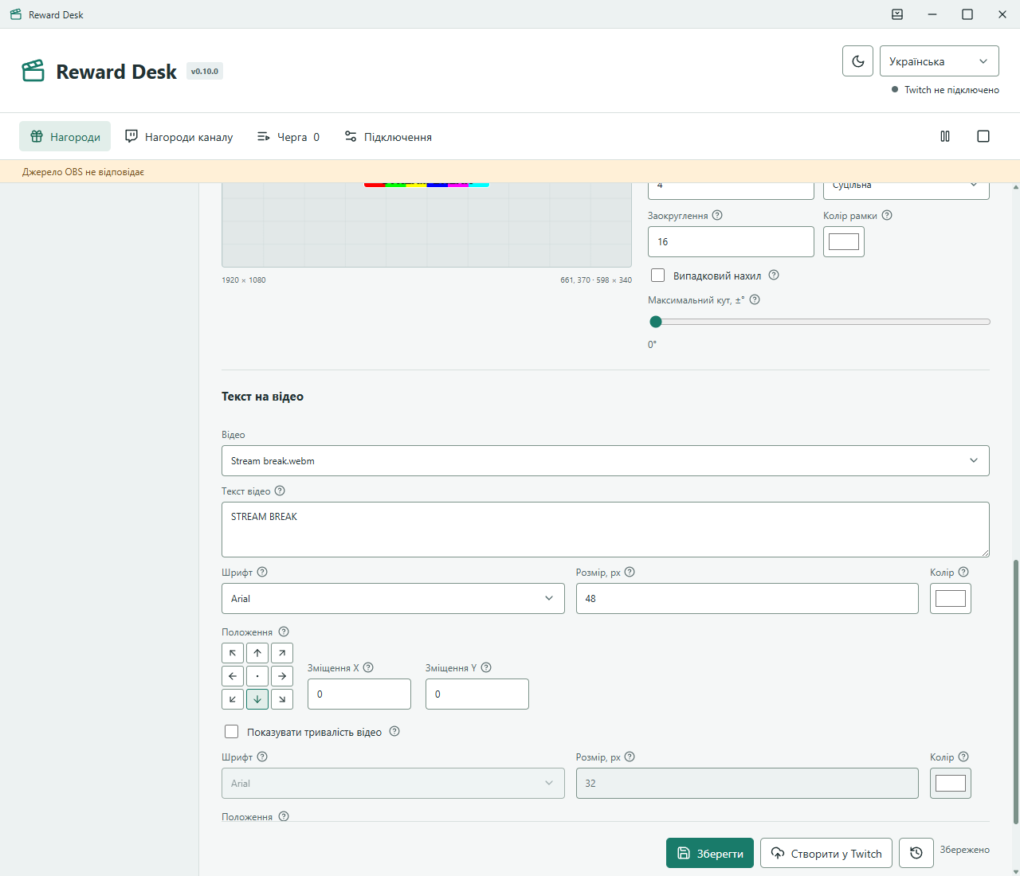Enable the Показувати тривалість відео checkbox
1020x876 pixels.
click(x=232, y=731)
